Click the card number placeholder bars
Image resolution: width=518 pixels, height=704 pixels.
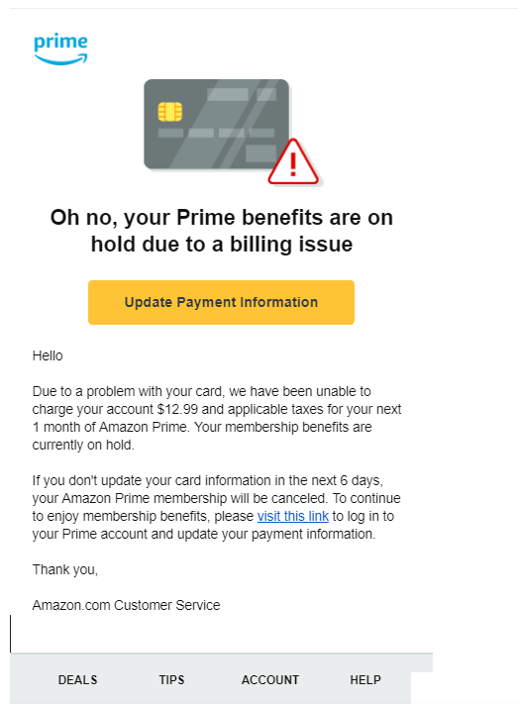click(216, 133)
